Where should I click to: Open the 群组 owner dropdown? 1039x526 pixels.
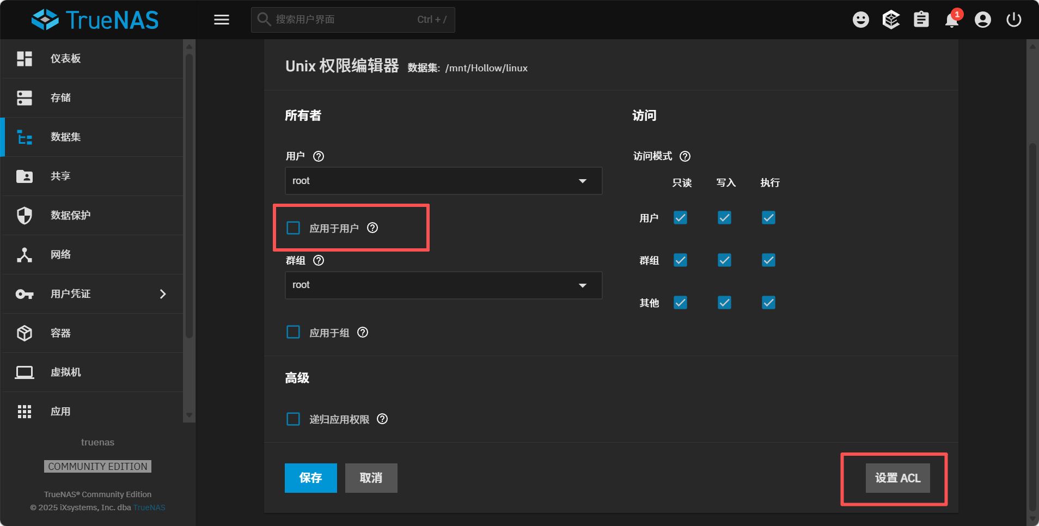click(x=443, y=285)
